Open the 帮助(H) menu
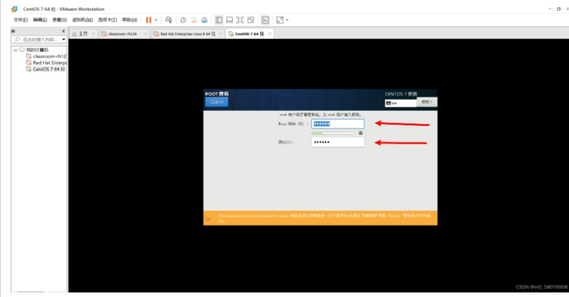The width and height of the screenshot is (569, 297). (129, 20)
